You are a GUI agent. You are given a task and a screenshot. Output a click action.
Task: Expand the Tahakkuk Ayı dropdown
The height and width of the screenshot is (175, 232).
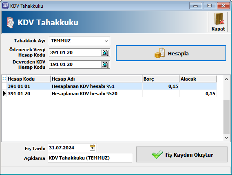[x=106, y=41]
